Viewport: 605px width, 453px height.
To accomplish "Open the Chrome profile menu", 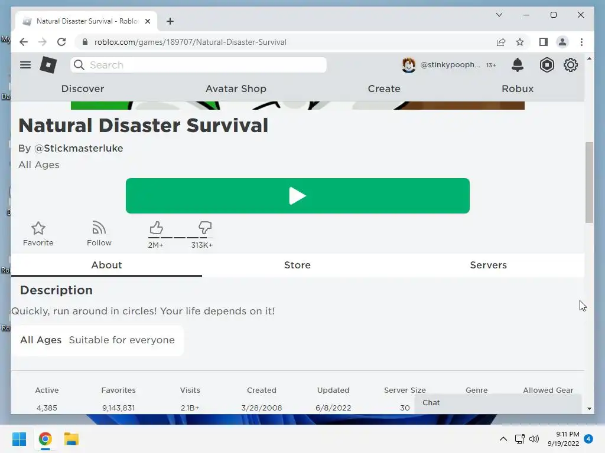I will tap(562, 42).
